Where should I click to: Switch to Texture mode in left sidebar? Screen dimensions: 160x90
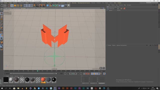pos(1,16)
